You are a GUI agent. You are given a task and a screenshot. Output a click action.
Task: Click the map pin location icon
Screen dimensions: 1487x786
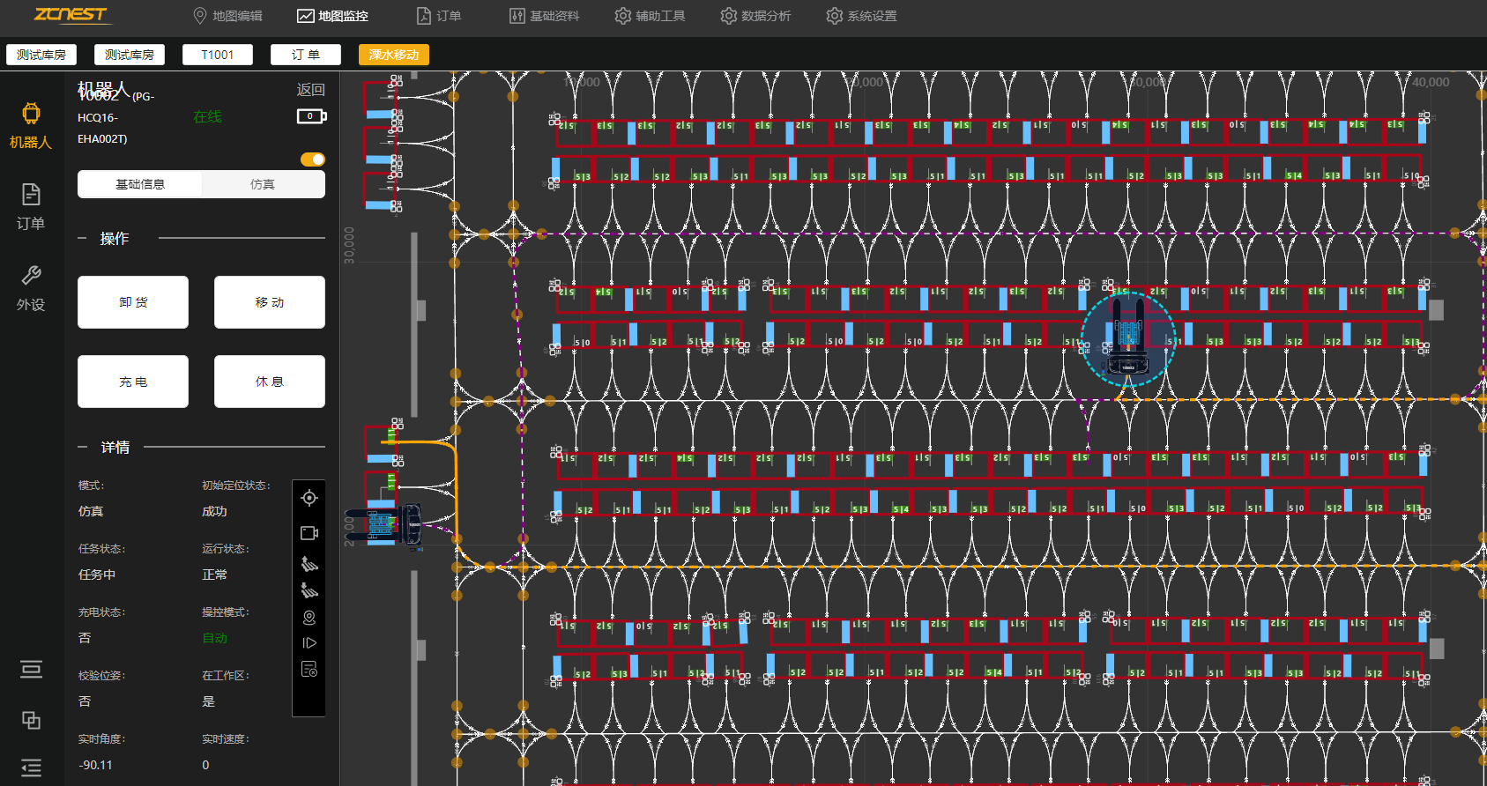click(x=309, y=618)
